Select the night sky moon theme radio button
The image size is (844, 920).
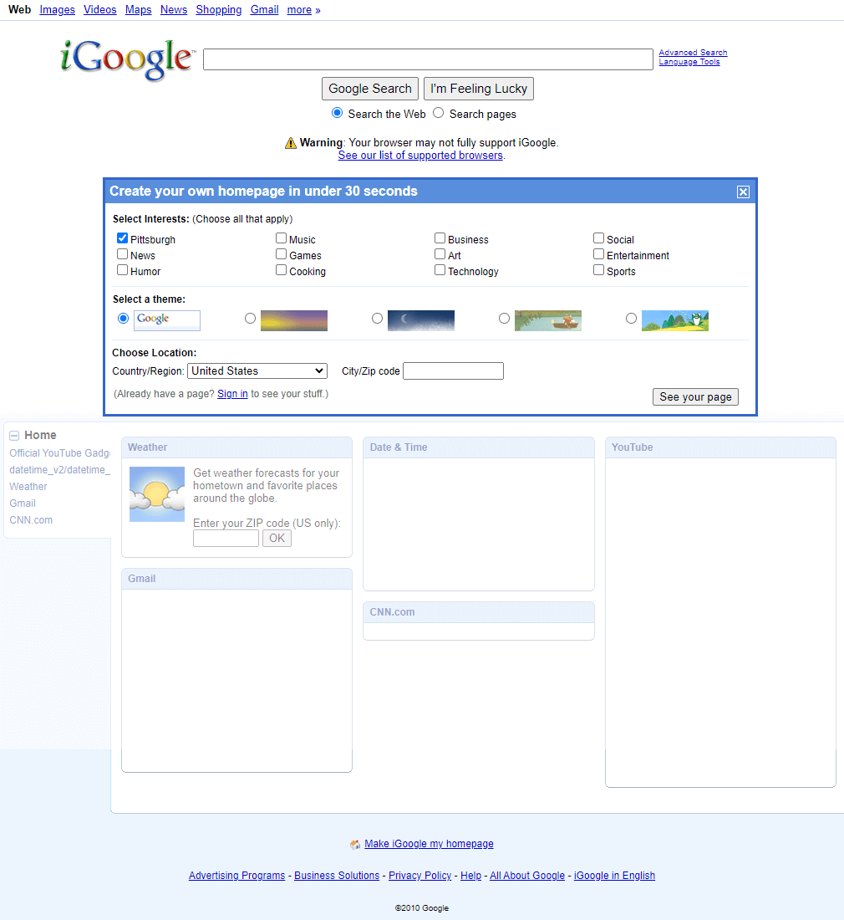[378, 318]
